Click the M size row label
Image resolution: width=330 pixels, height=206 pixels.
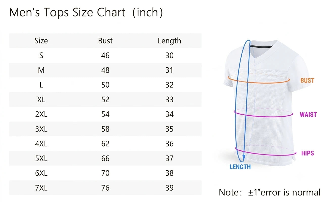point(41,70)
